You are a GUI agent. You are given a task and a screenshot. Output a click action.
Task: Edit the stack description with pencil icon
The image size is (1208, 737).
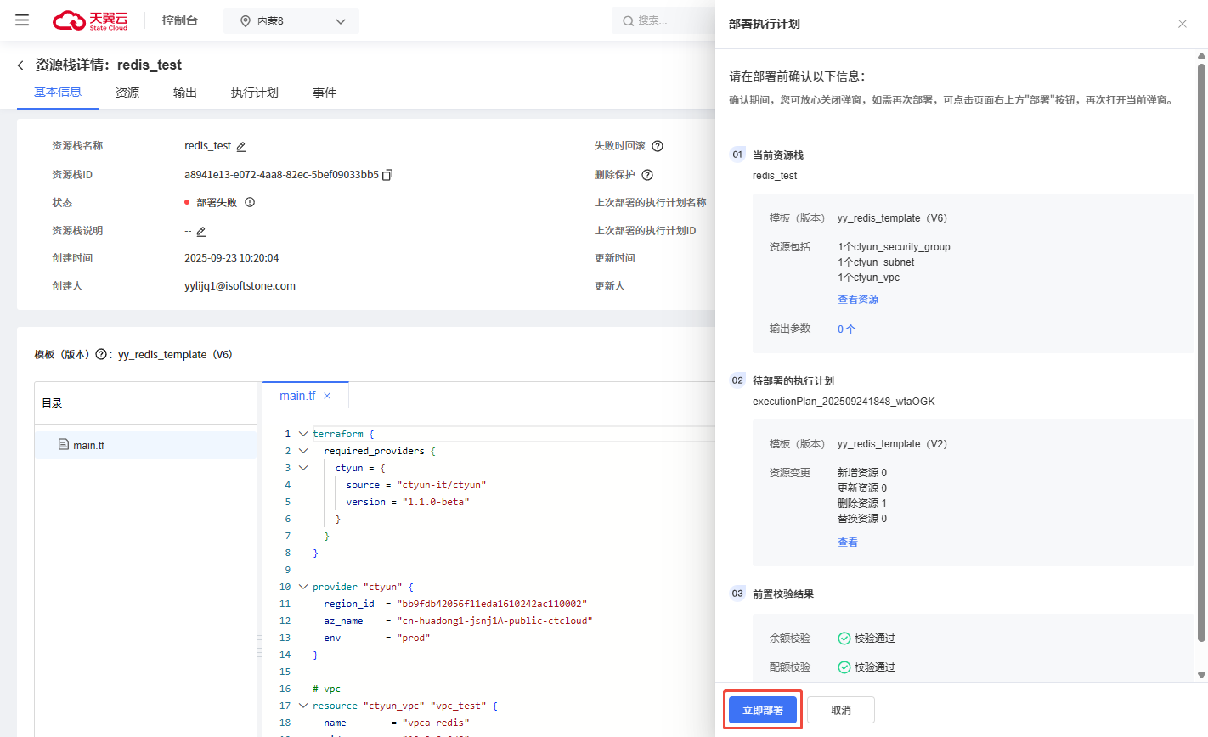coord(201,232)
